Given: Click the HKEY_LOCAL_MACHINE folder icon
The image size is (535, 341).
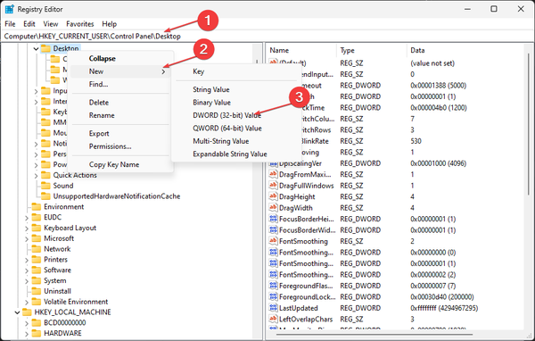Looking at the screenshot, I should [27, 312].
